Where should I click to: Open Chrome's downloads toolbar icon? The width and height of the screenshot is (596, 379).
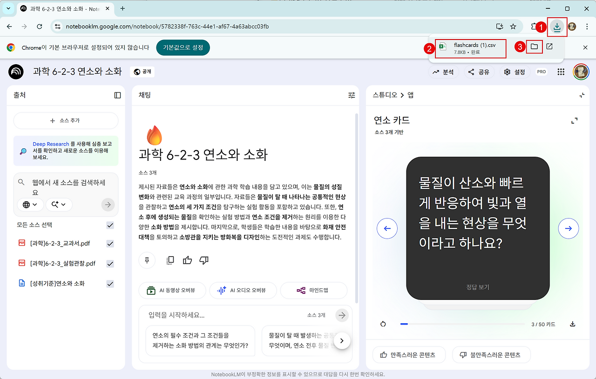(x=557, y=27)
